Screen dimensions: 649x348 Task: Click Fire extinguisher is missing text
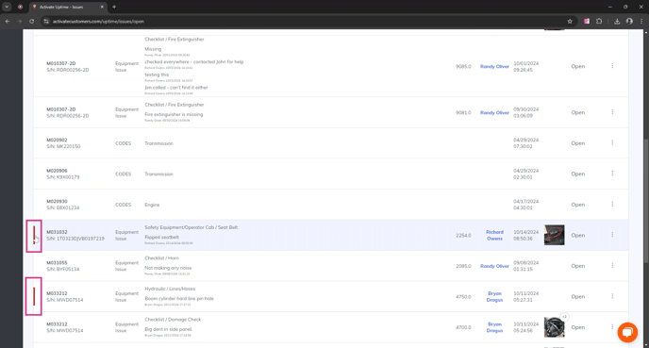174,114
